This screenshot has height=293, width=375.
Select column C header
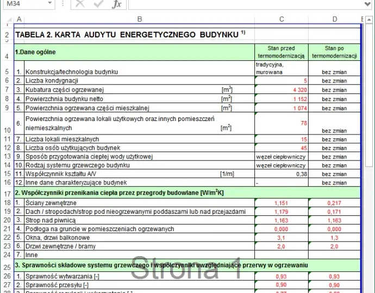tap(282, 19)
